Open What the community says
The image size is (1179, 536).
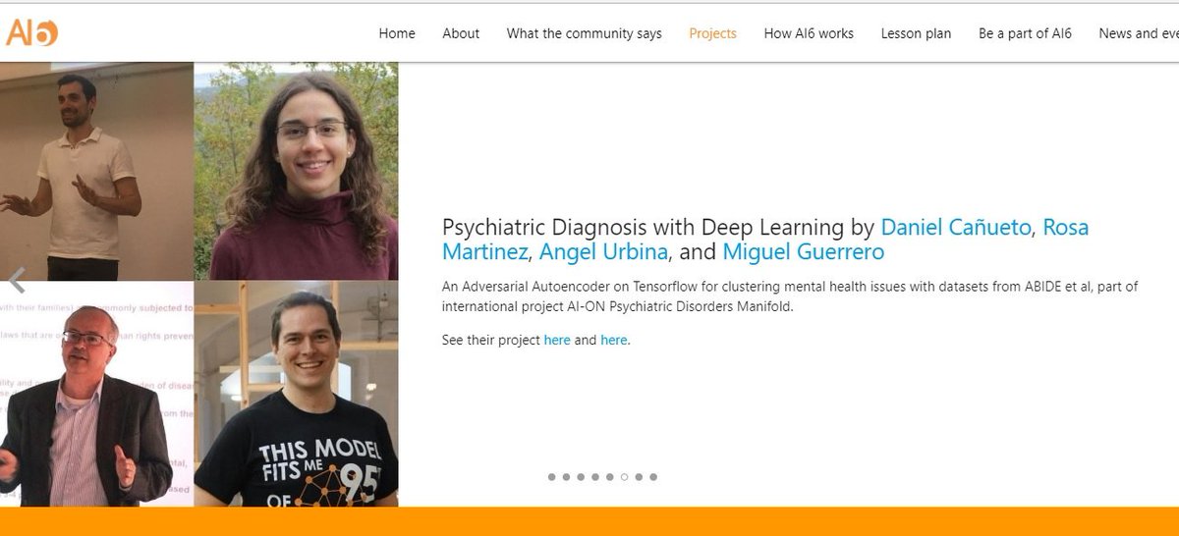[585, 33]
